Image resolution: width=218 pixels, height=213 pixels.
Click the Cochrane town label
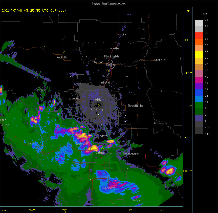click(x=81, y=144)
